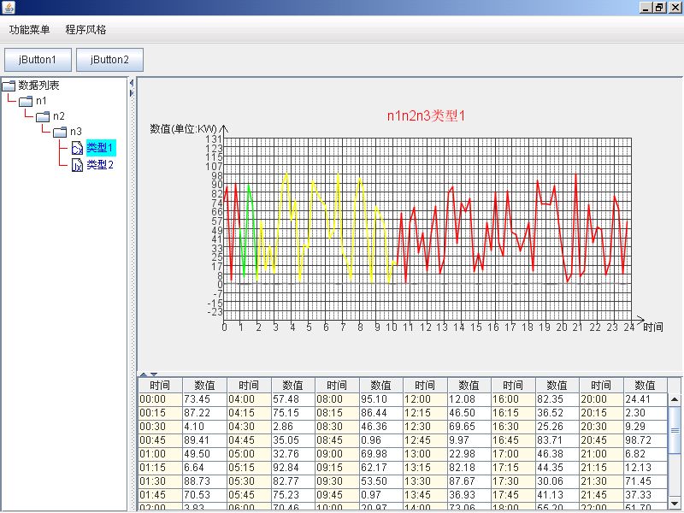
Task: Click the n3 folder icon
Action: pos(60,132)
